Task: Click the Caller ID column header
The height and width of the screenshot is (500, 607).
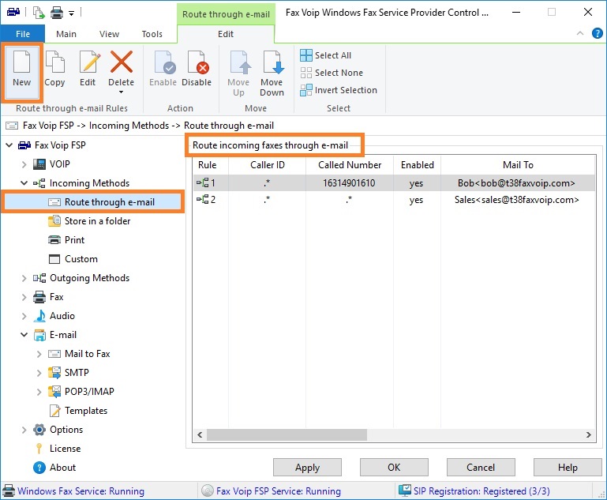Action: tap(267, 165)
